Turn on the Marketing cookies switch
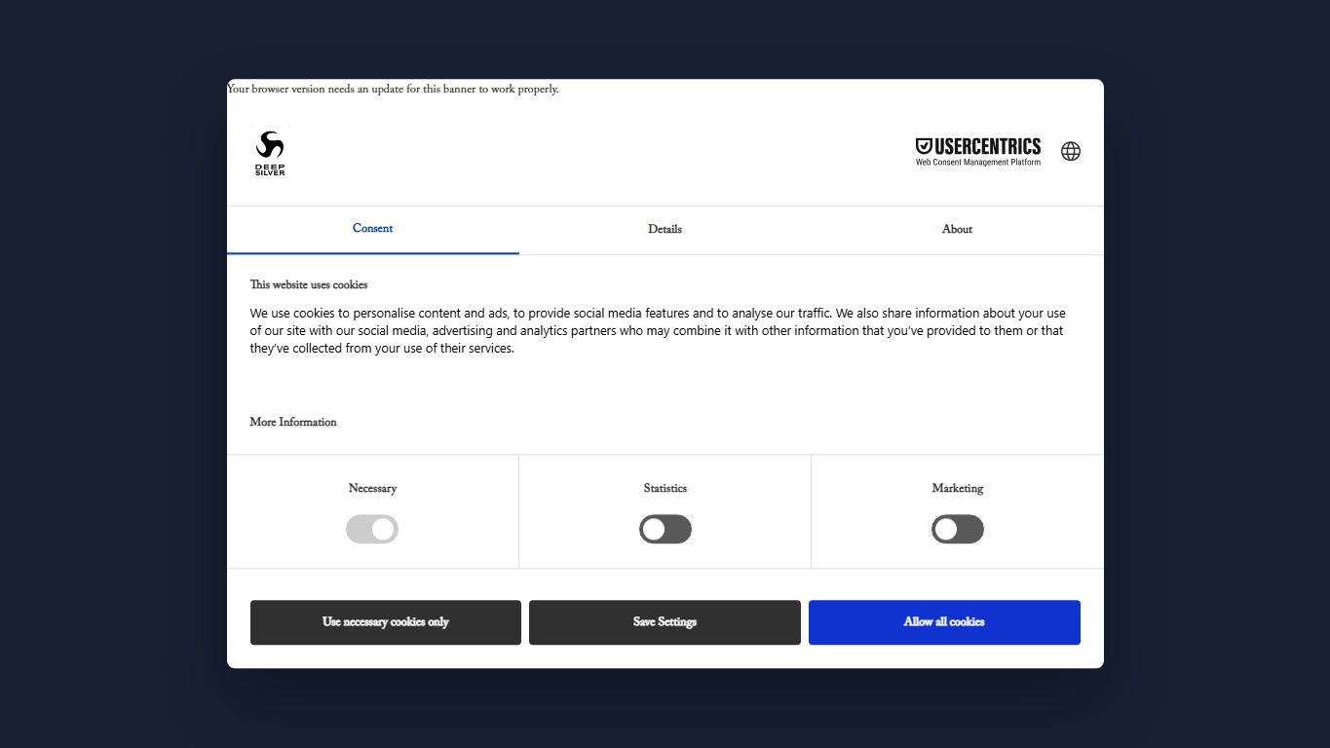Image resolution: width=1330 pixels, height=748 pixels. 958,530
